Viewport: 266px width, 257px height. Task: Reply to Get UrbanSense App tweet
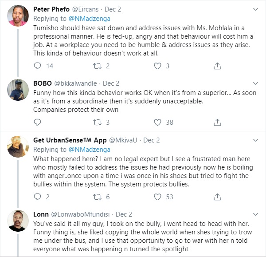[x=38, y=196]
